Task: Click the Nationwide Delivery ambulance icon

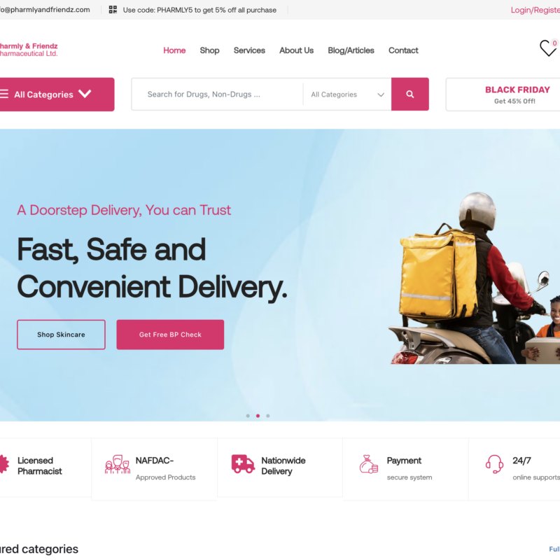Action: click(x=243, y=464)
